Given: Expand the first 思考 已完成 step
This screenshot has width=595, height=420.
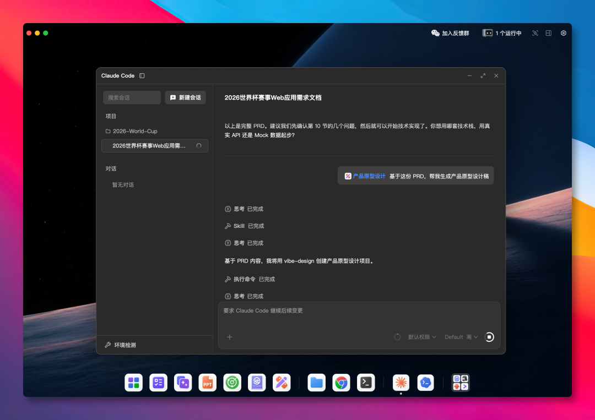Looking at the screenshot, I should pyautogui.click(x=244, y=209).
